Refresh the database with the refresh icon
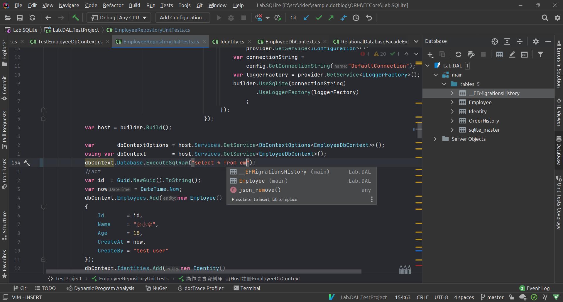 point(458,55)
